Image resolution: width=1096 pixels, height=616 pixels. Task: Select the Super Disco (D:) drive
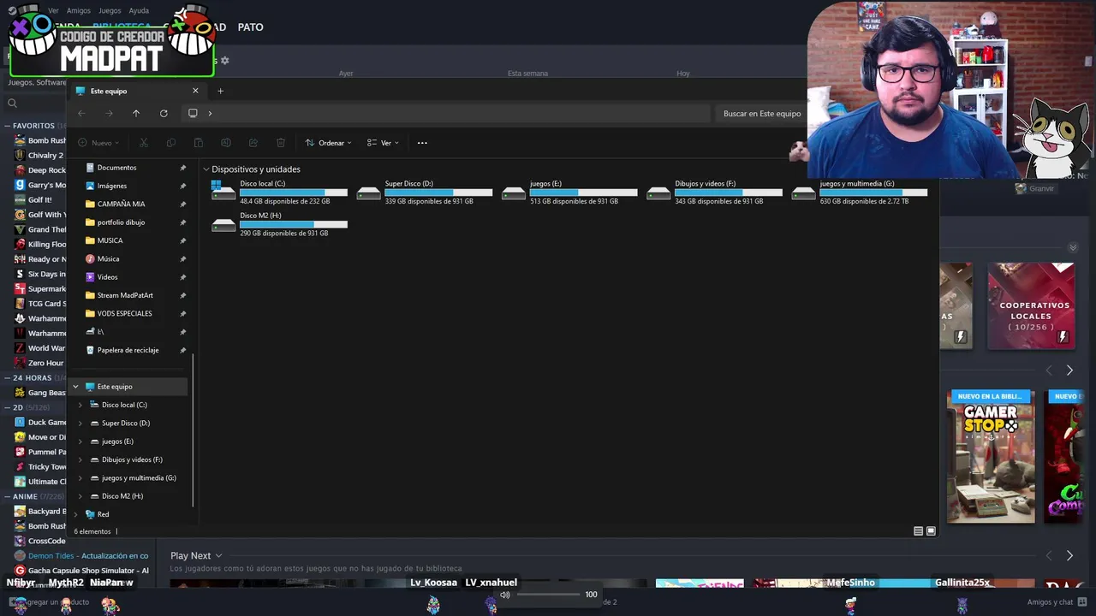pyautogui.click(x=425, y=192)
